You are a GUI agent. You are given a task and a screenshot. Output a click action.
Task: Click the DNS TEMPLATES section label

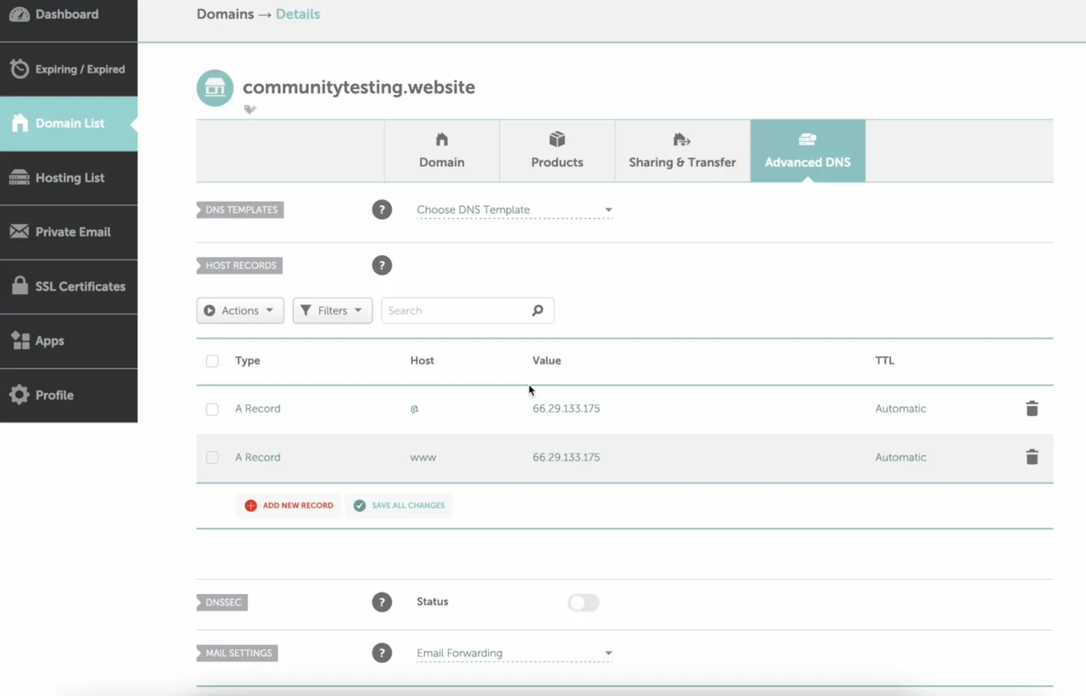coord(240,209)
